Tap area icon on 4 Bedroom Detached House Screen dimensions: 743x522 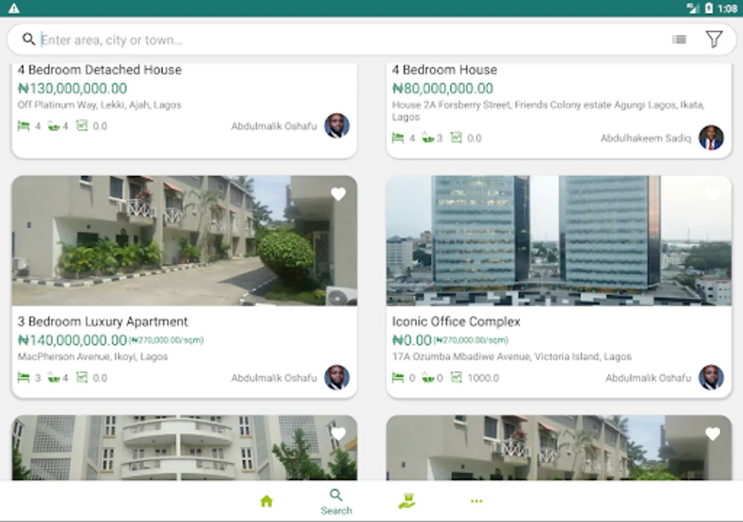(x=82, y=126)
